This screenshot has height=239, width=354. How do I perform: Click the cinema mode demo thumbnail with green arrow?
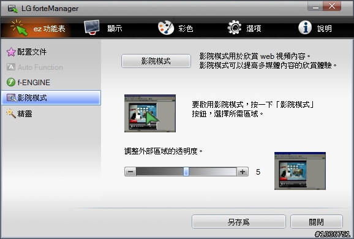tap(150, 113)
